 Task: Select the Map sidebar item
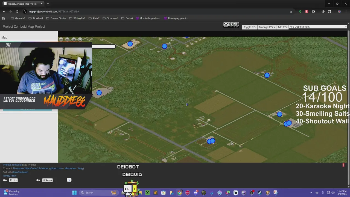pyautogui.click(x=29, y=37)
